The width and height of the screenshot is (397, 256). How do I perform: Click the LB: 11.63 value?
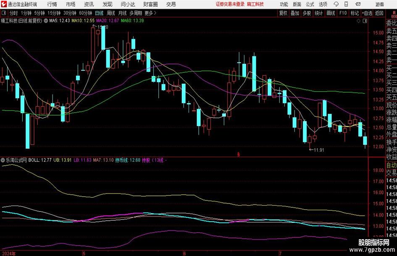tap(82, 160)
